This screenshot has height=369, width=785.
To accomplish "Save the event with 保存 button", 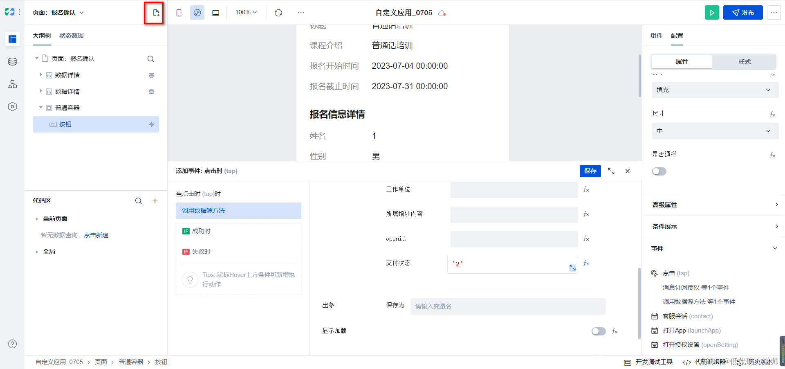I will 590,171.
